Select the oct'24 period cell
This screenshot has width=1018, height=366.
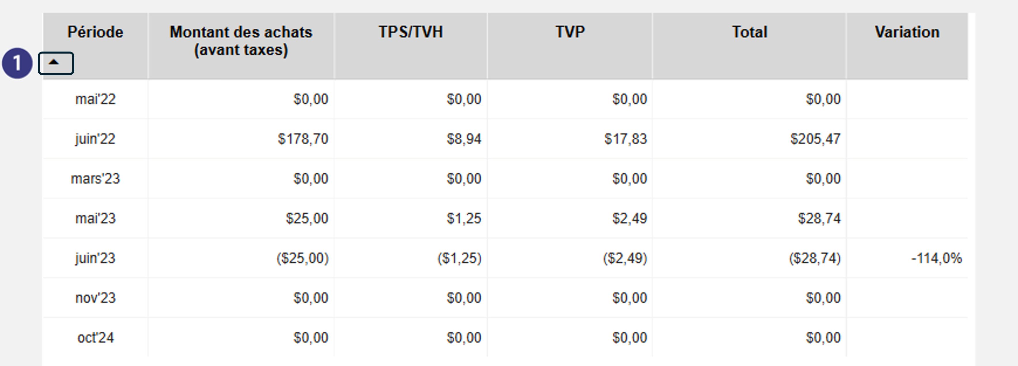[95, 337]
